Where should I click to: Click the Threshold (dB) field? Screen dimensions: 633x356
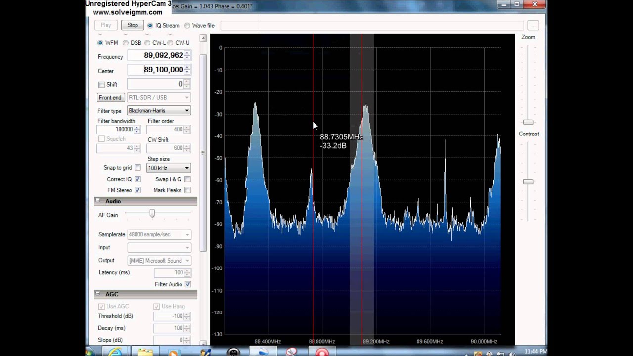(169, 316)
